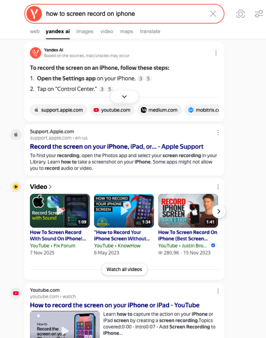The width and height of the screenshot is (266, 338).
Task: Open Apple Support result options menu
Action: pyautogui.click(x=218, y=132)
